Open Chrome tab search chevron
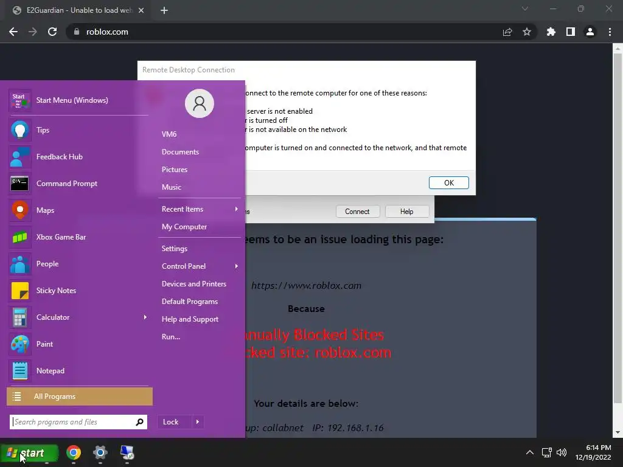This screenshot has width=623, height=467. (525, 9)
